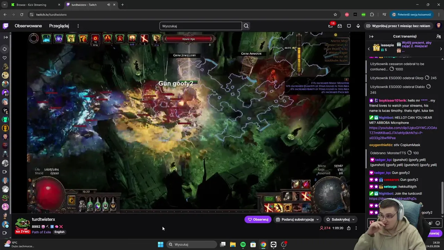Open the Prime loot notifications icon
444x250 pixels.
tap(331, 26)
